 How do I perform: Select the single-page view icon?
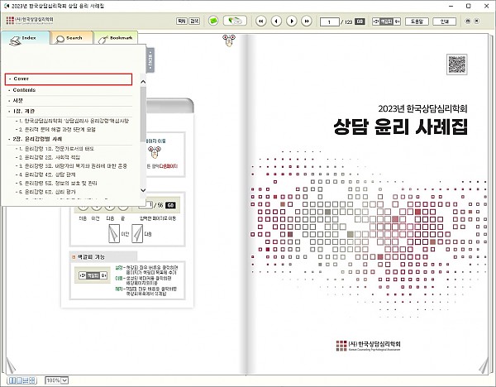(19, 380)
